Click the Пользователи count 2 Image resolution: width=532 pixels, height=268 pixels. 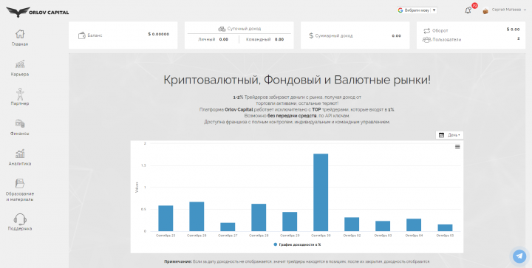coord(519,38)
